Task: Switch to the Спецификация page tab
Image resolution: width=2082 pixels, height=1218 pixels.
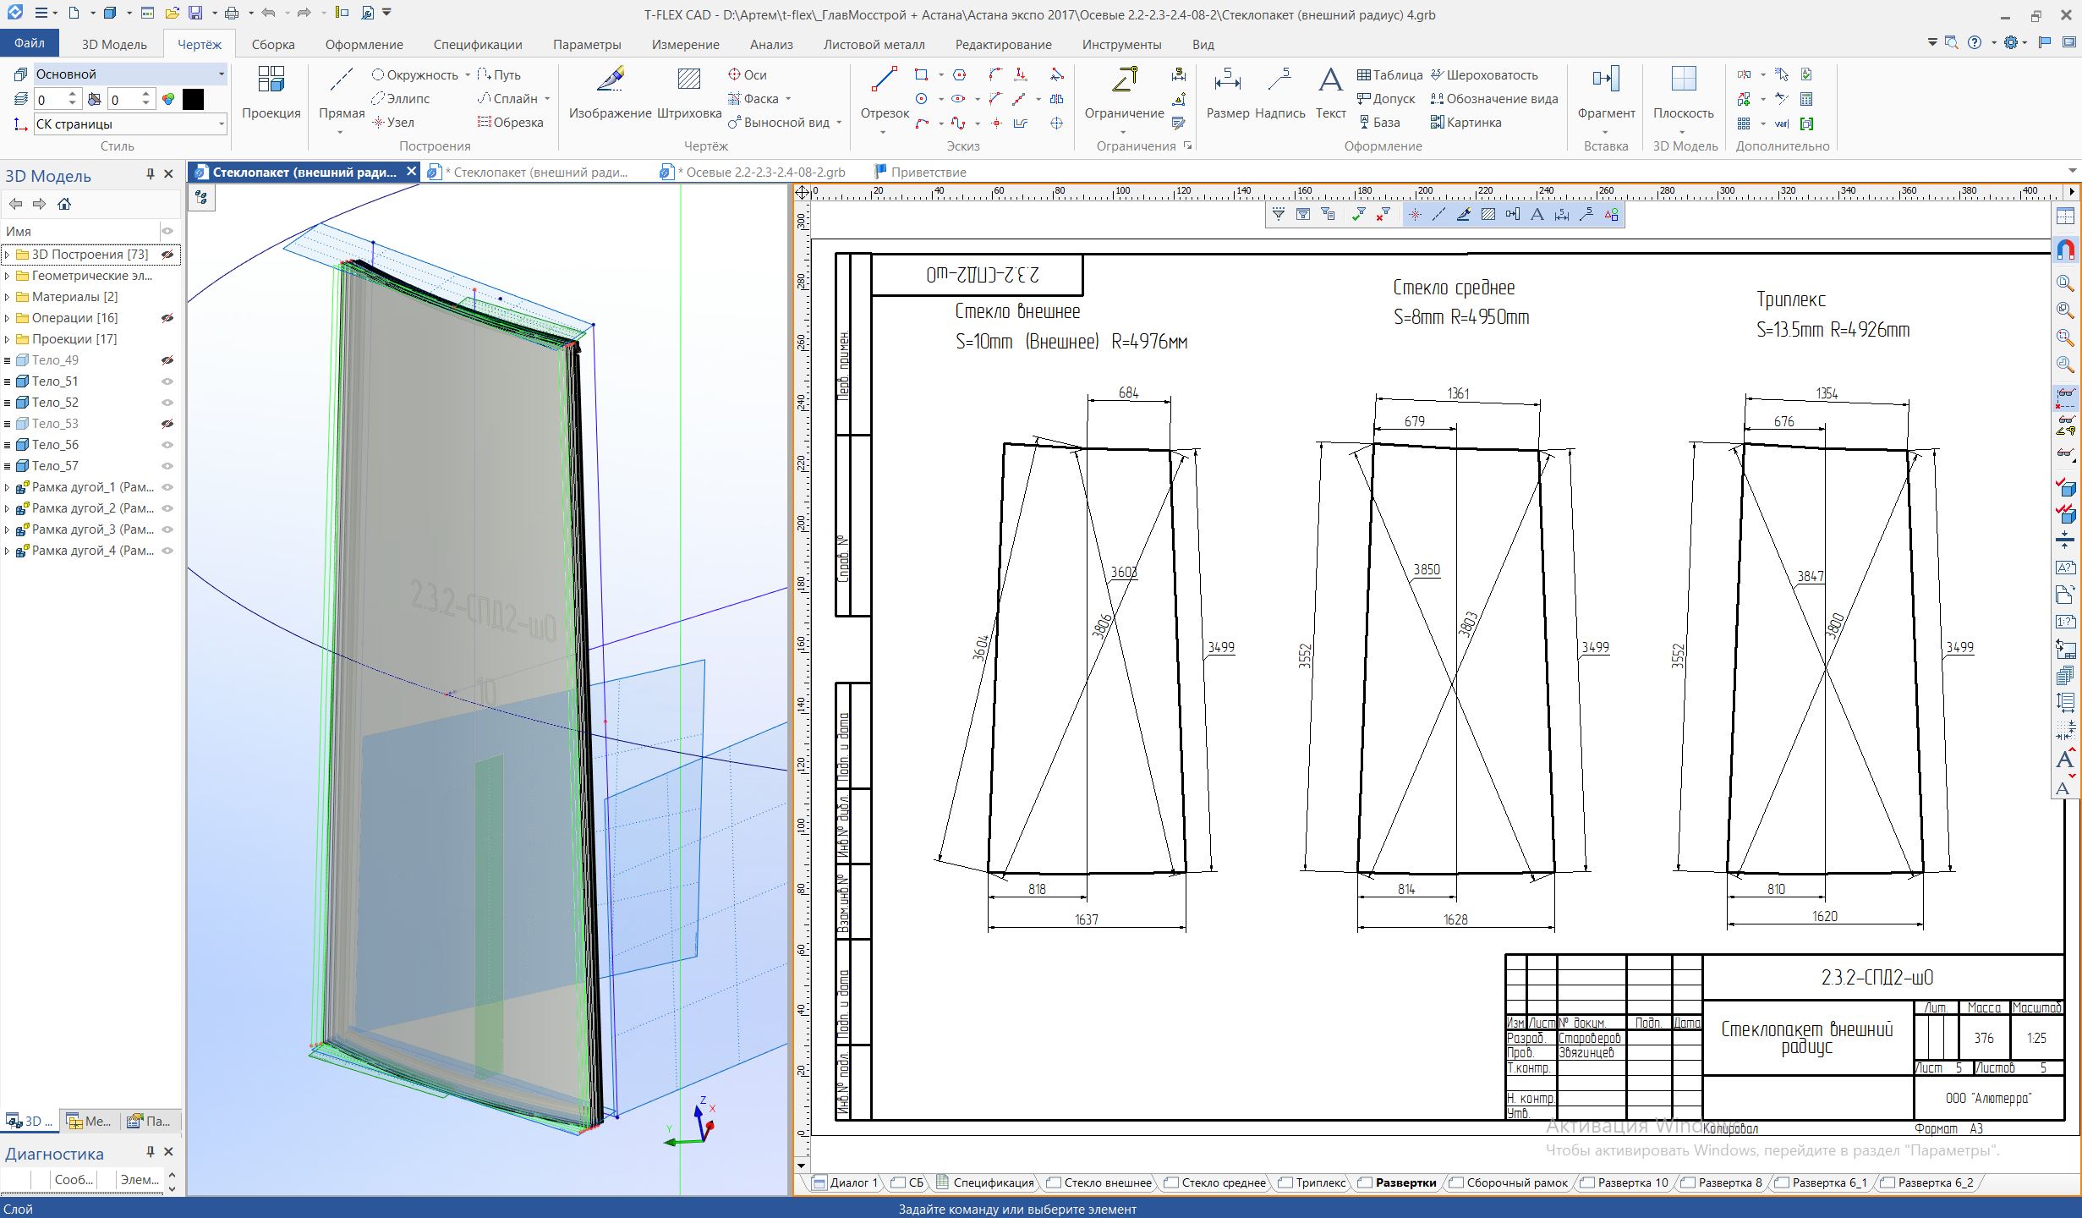Action: pyautogui.click(x=984, y=1182)
